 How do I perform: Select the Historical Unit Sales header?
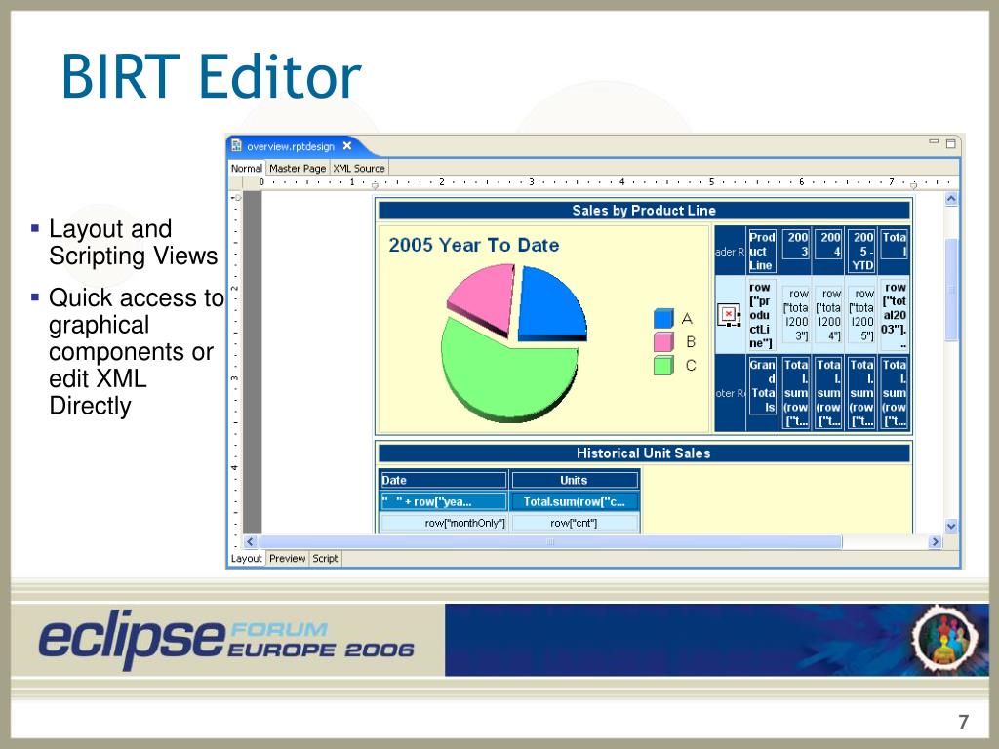644,453
